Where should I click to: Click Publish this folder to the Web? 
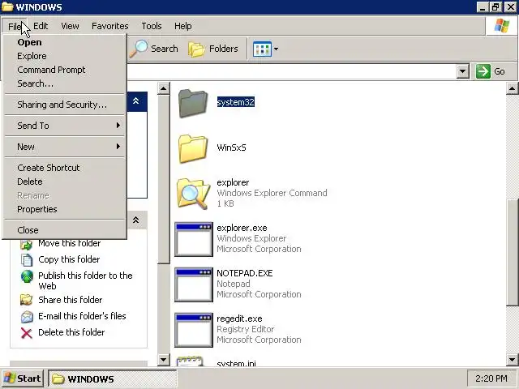[85, 281]
